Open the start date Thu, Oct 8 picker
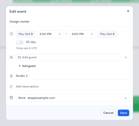Screen dimensions: 139x126 [x=25, y=34]
